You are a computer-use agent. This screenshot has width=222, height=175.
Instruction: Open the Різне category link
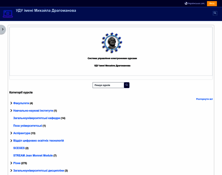point(17,163)
